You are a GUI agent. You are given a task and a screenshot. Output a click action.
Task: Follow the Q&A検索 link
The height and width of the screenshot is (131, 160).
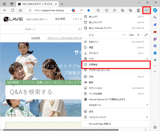click(36, 38)
